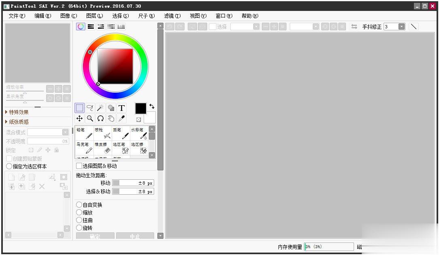
Task: Enable 选择图层&移动 checkbox
Action: (x=79, y=166)
